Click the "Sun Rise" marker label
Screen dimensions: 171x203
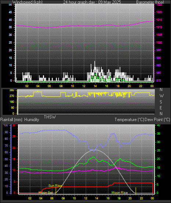(55, 186)
